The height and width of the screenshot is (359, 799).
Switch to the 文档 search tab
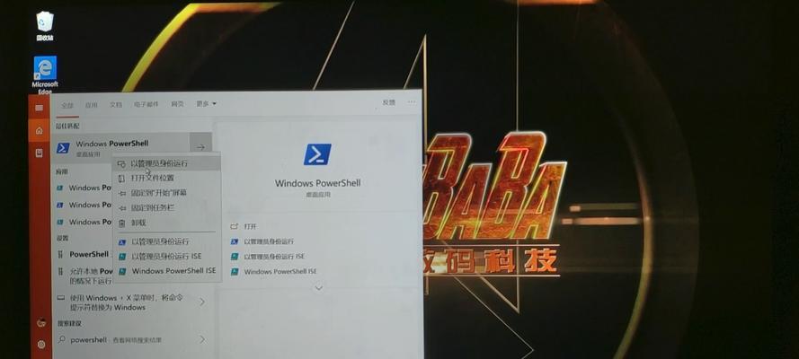(x=116, y=105)
